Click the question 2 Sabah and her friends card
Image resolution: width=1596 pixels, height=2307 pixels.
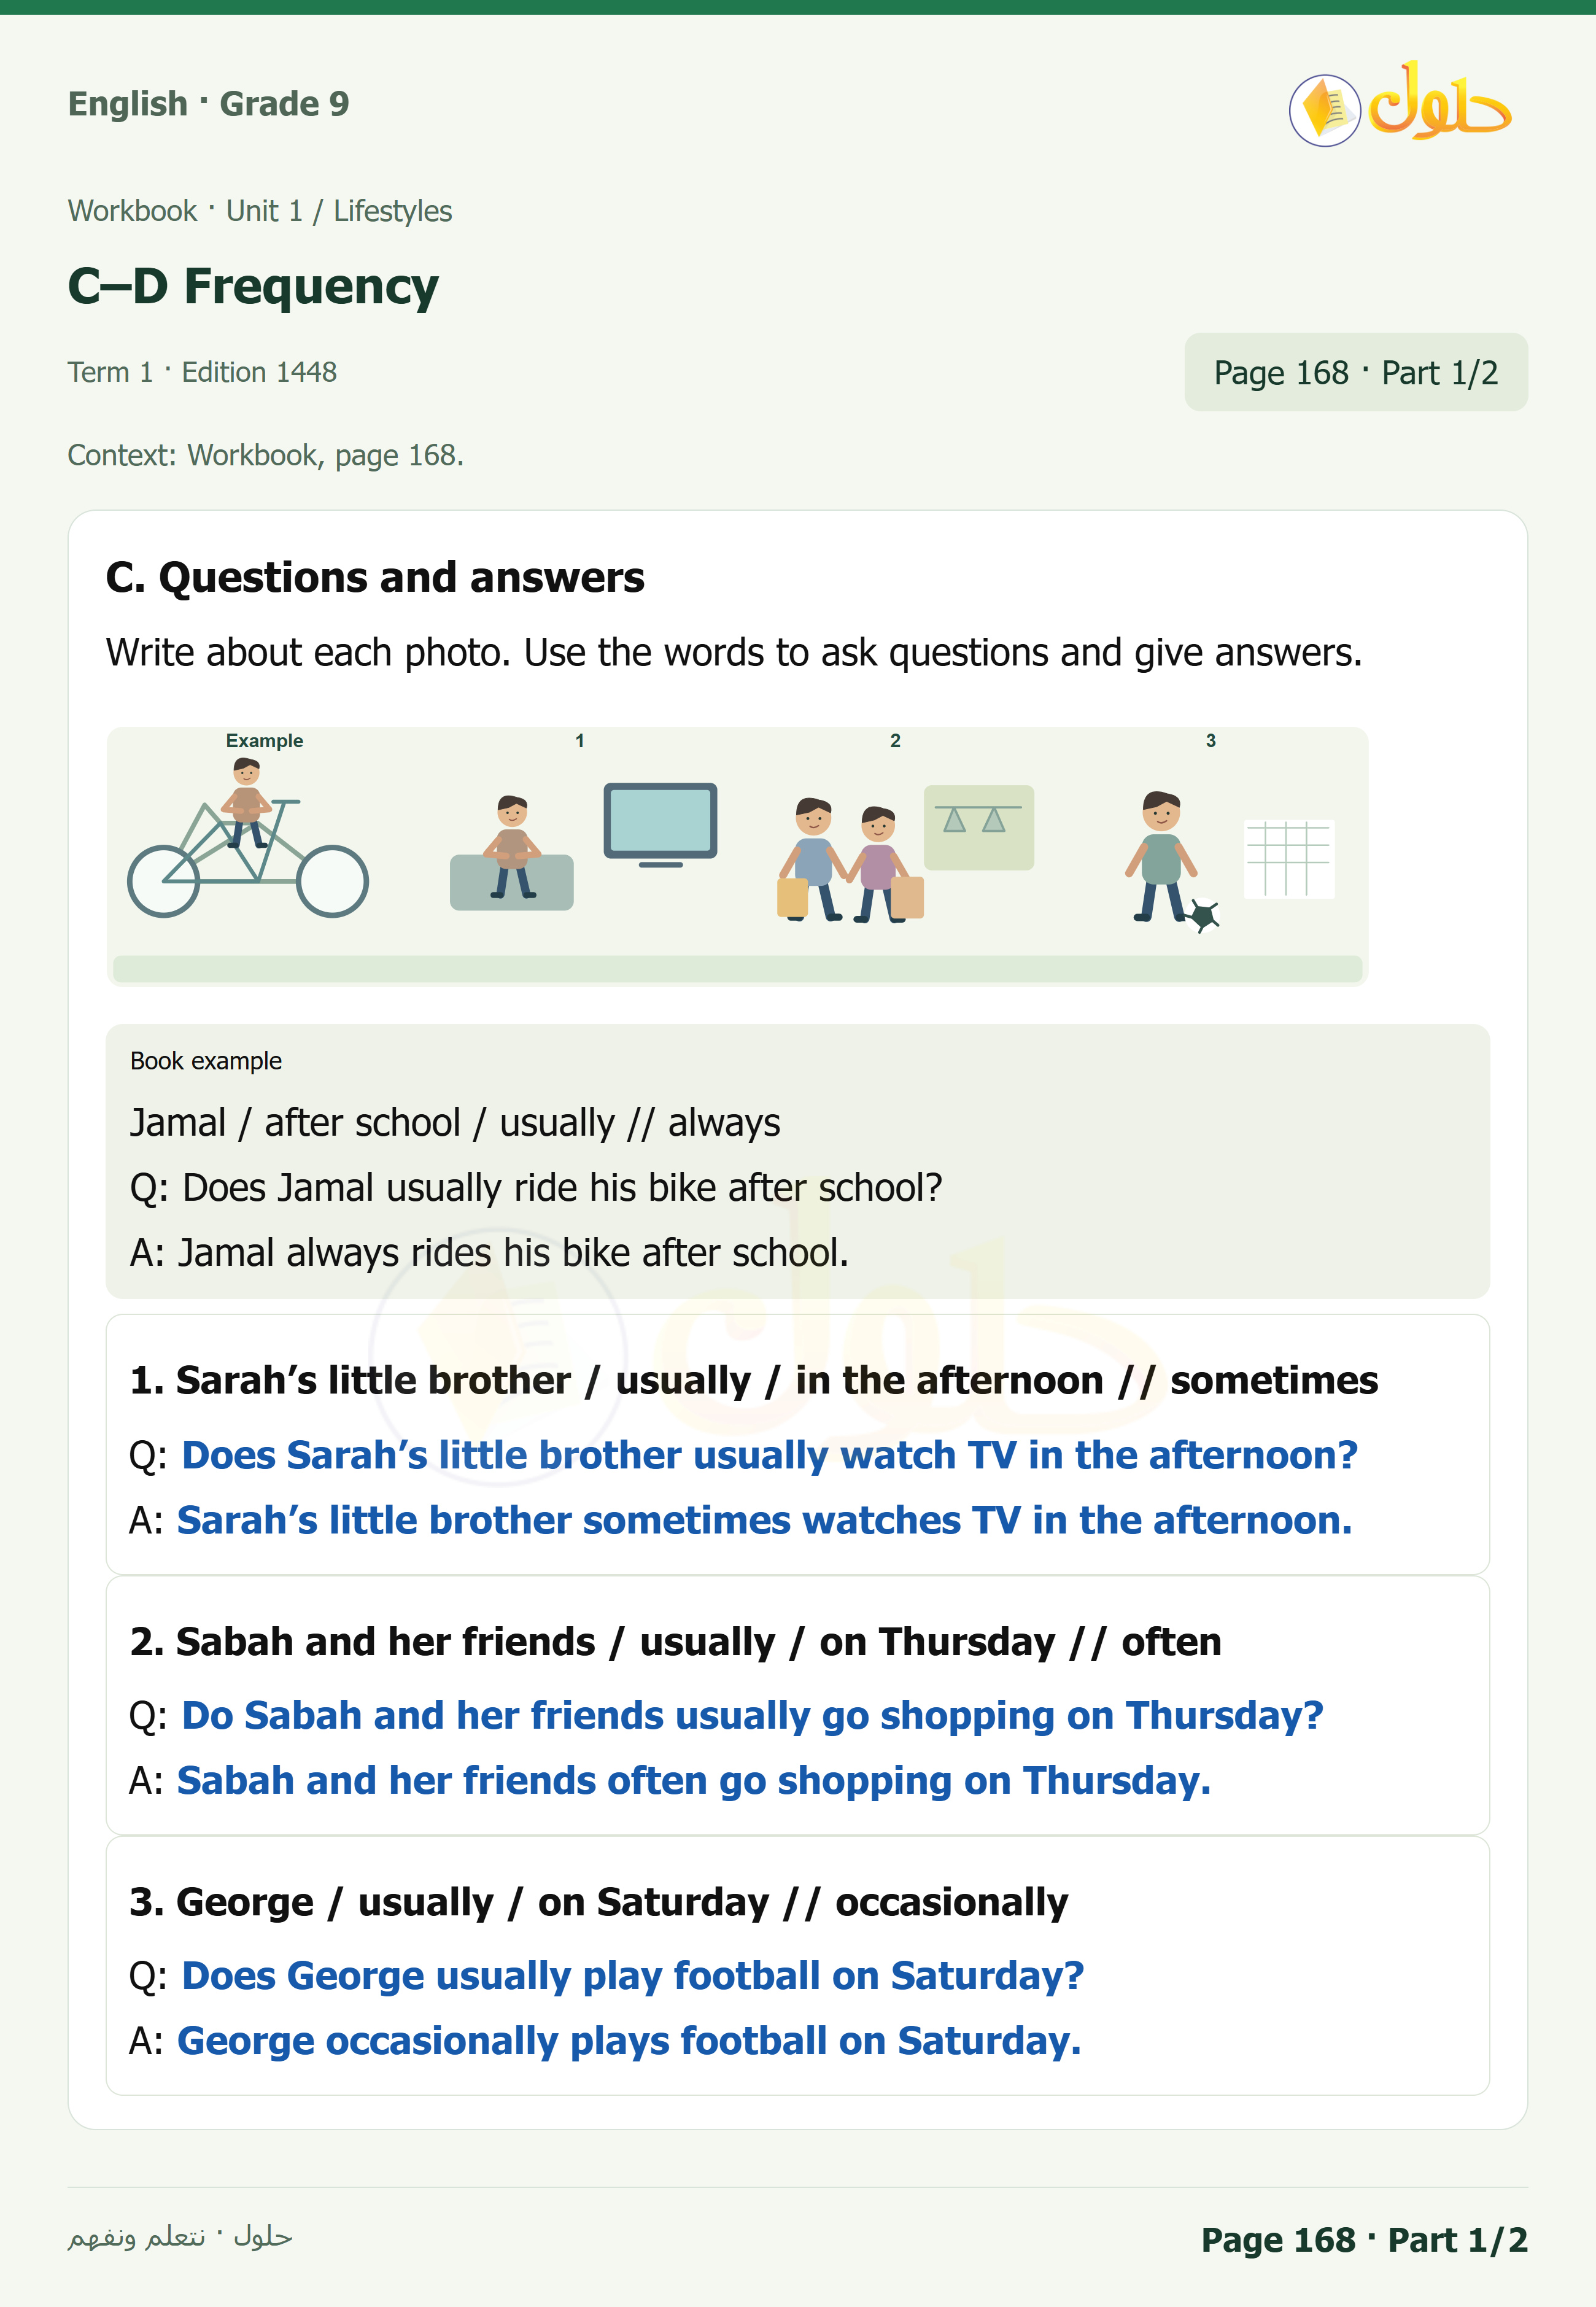pos(797,1705)
